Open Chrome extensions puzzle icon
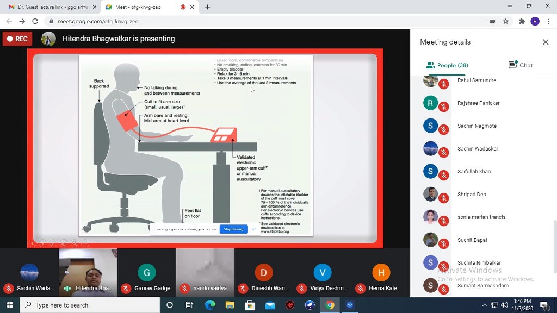 (x=522, y=21)
